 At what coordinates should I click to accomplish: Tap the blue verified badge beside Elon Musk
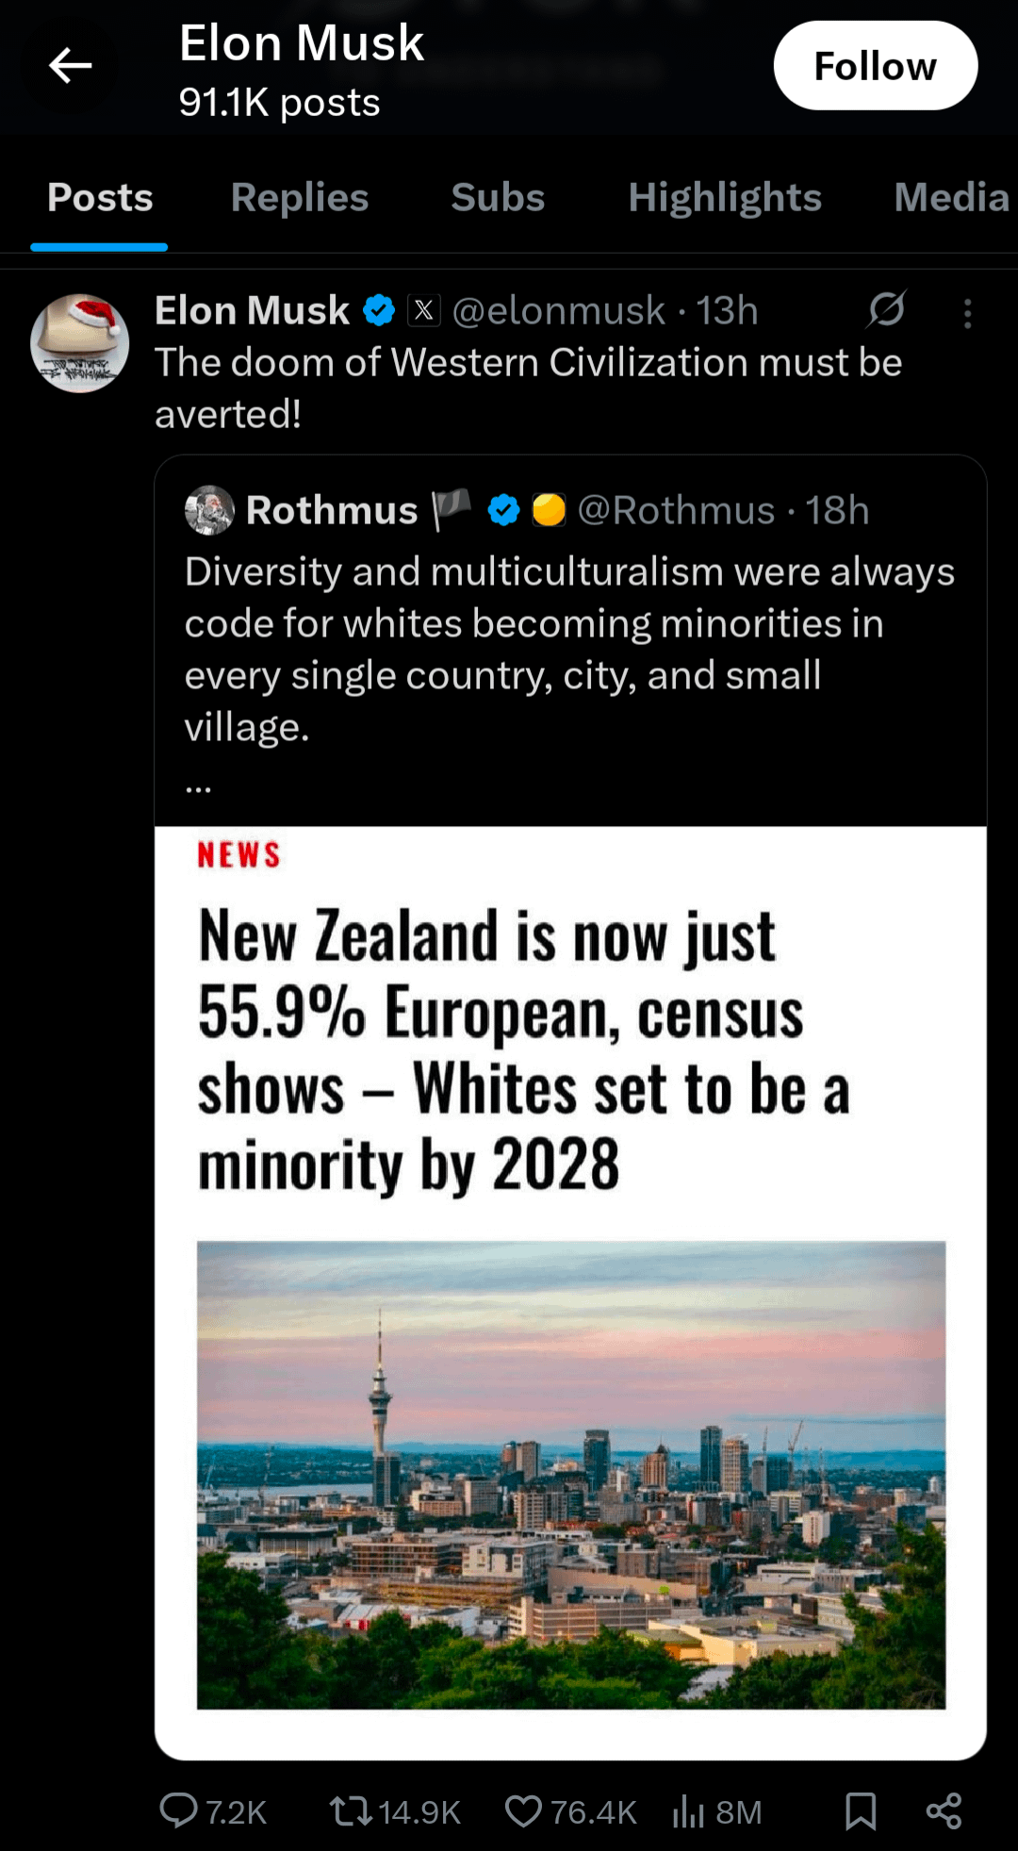tap(379, 310)
